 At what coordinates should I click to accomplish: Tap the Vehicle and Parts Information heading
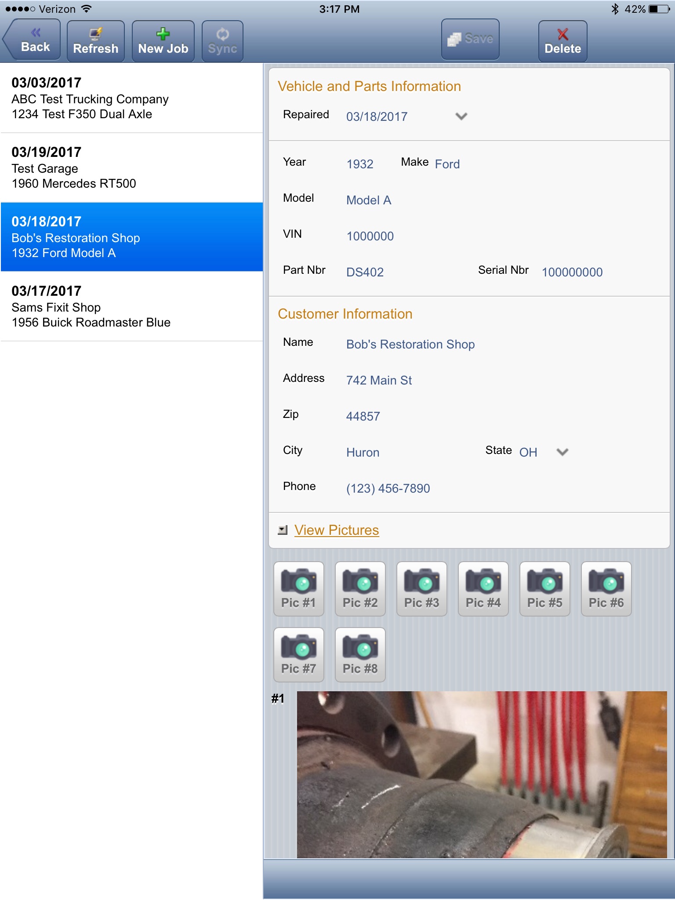369,86
